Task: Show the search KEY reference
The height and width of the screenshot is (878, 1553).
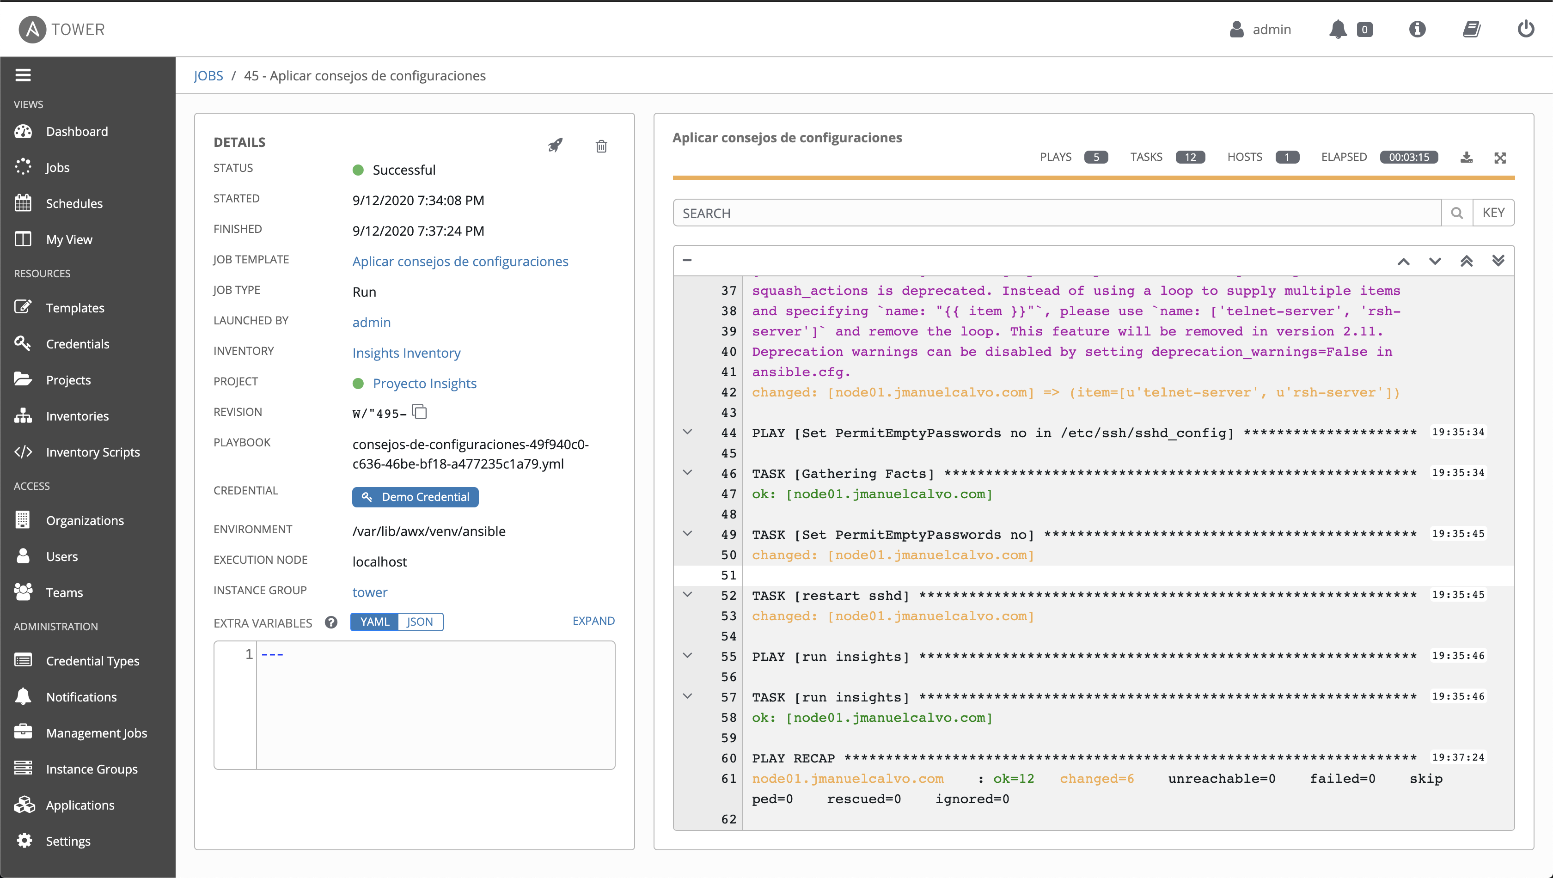Action: point(1493,213)
